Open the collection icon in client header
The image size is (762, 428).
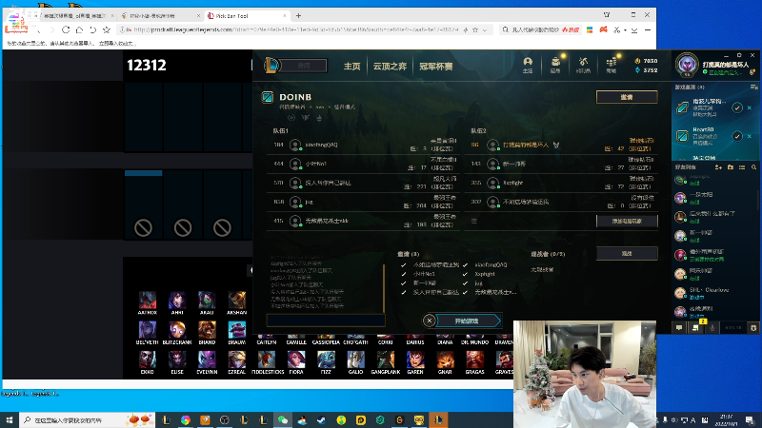click(x=555, y=64)
